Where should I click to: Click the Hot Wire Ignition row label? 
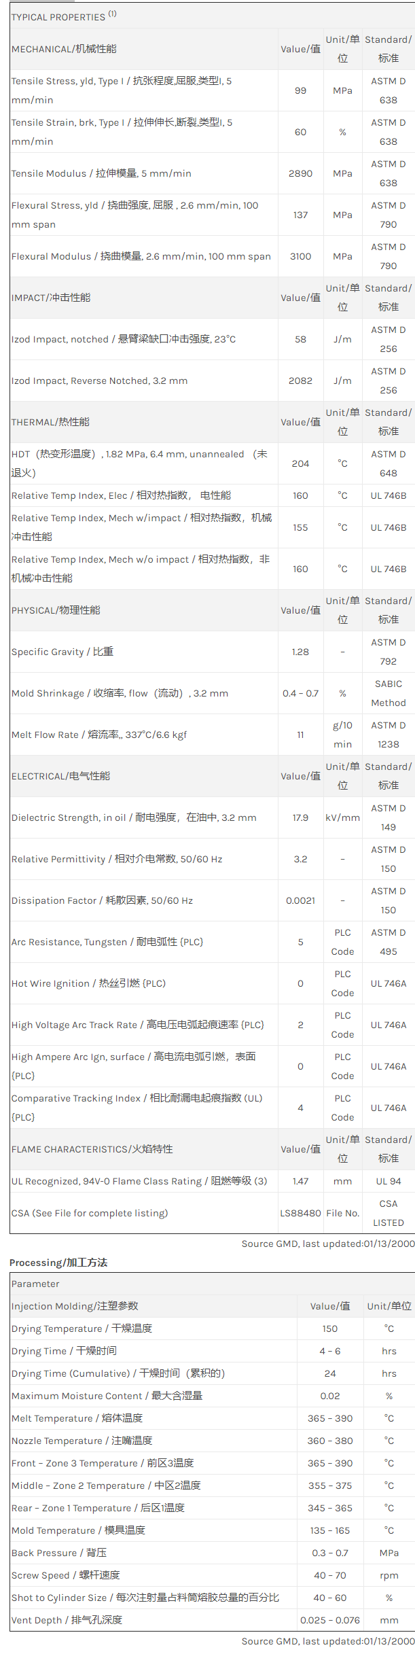pos(88,983)
